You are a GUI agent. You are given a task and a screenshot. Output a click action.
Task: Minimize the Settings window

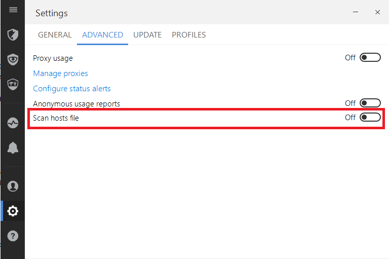(356, 12)
